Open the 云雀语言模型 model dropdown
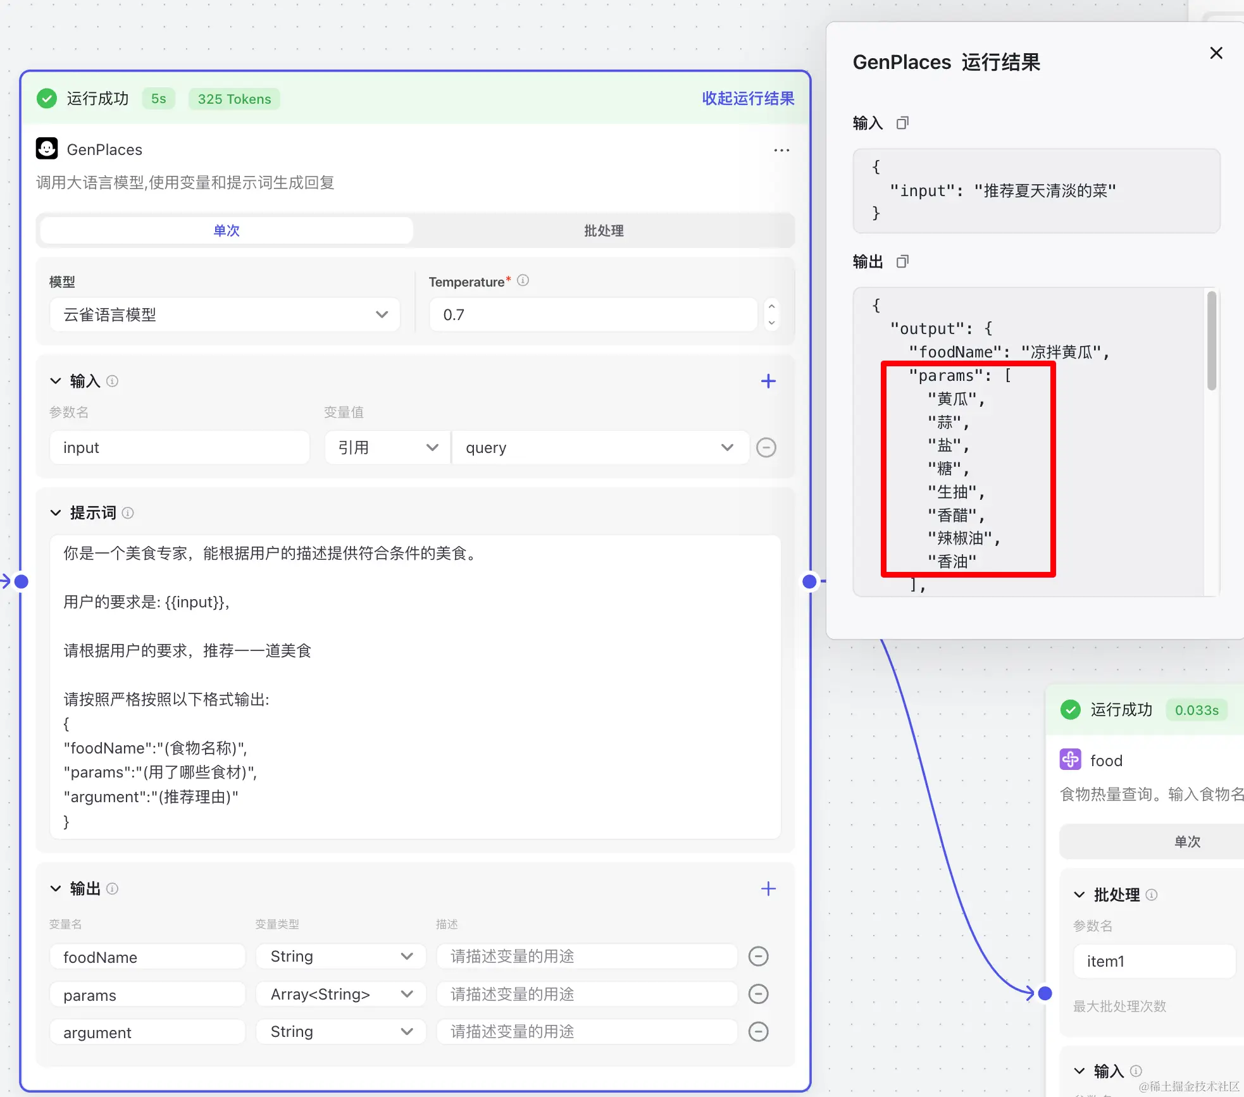This screenshot has width=1244, height=1097. [225, 314]
